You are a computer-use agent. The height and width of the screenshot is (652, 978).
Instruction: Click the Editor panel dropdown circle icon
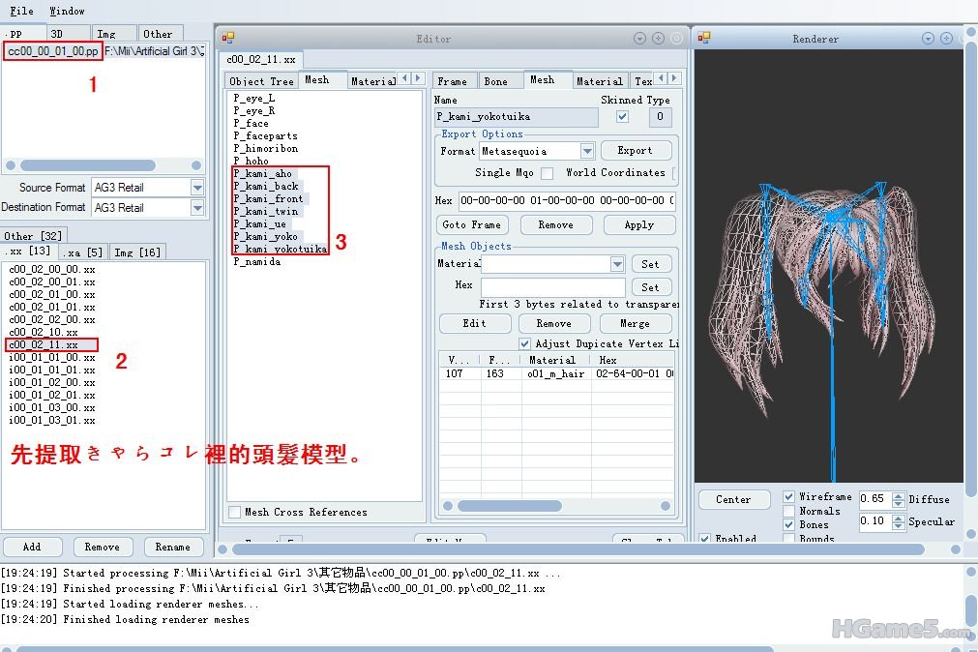pos(639,38)
